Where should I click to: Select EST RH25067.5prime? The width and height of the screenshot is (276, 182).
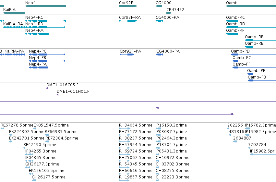click(125, 161)
